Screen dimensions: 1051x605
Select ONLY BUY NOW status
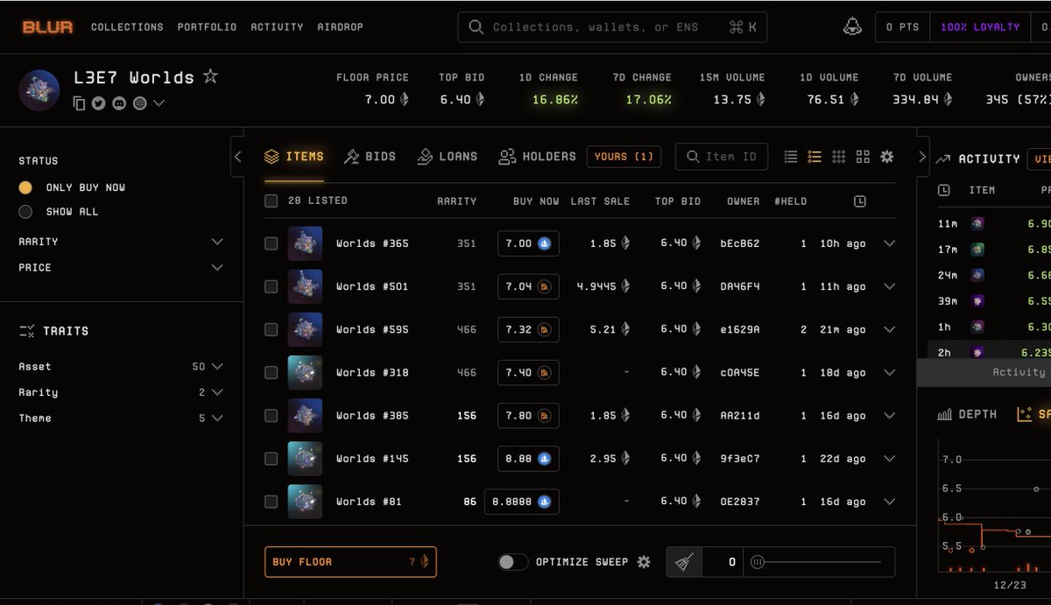click(25, 187)
